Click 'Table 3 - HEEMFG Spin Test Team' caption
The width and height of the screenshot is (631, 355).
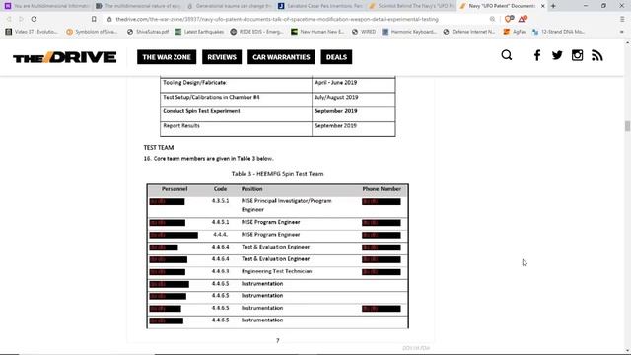[x=277, y=174]
